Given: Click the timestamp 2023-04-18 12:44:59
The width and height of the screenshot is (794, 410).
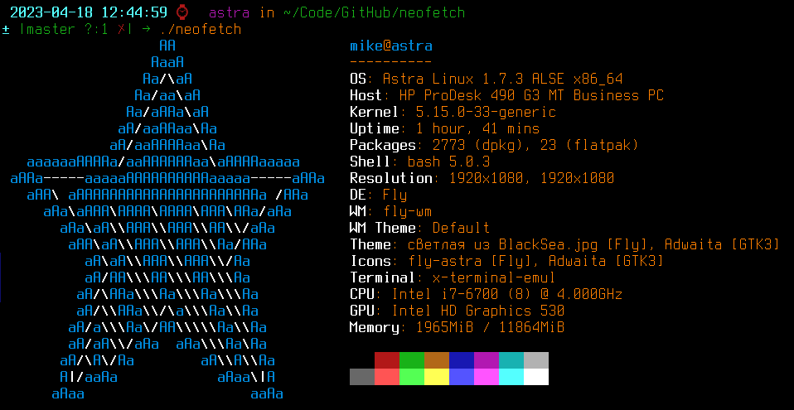Looking at the screenshot, I should point(89,12).
